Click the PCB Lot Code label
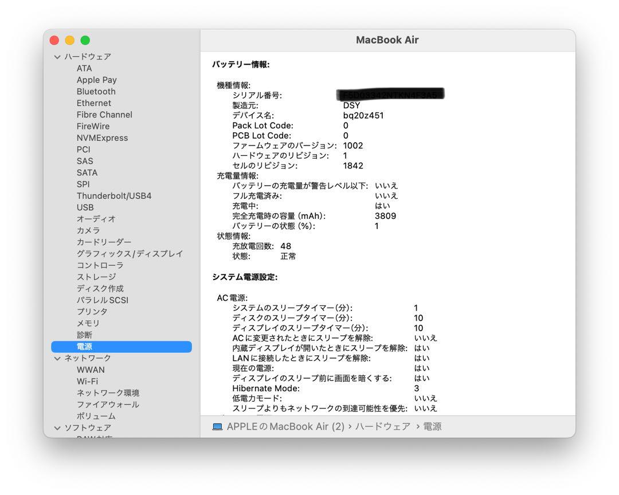 [262, 136]
